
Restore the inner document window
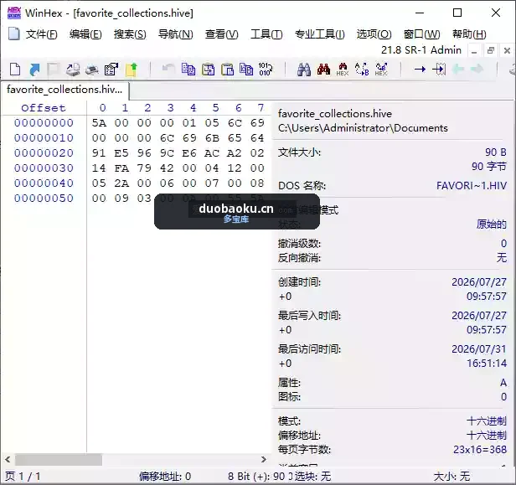[491, 50]
